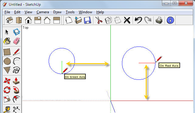This screenshot has height=113, width=195.
Task: Select the Move tool red arrows
Action: (x=7, y=81)
